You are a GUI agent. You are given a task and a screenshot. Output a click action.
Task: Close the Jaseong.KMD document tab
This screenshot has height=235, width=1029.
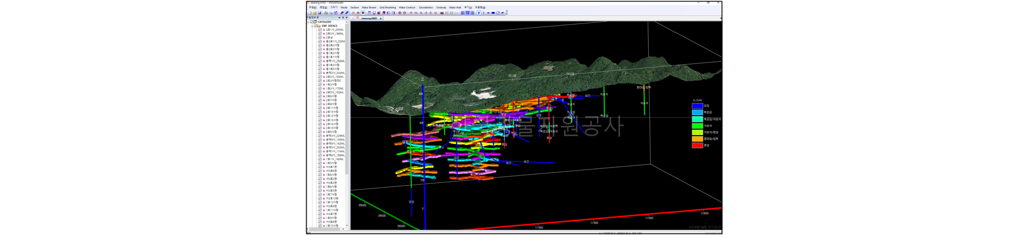(381, 18)
